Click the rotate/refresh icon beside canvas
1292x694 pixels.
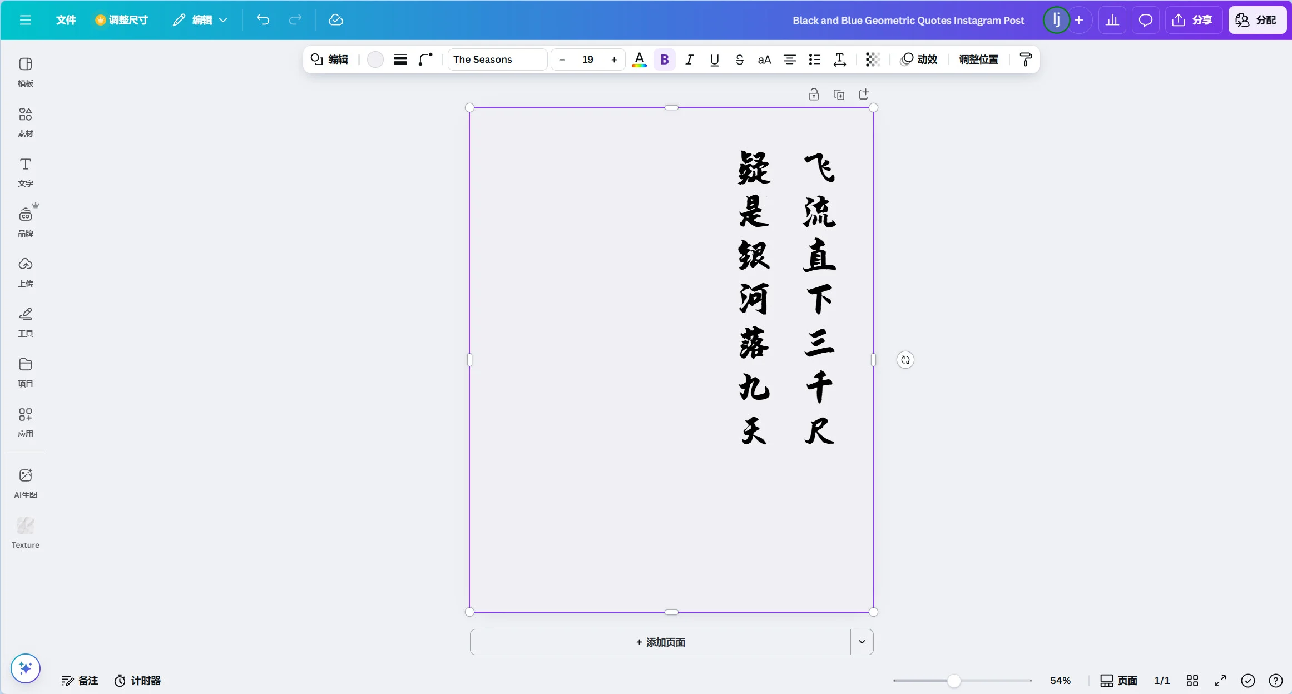905,360
